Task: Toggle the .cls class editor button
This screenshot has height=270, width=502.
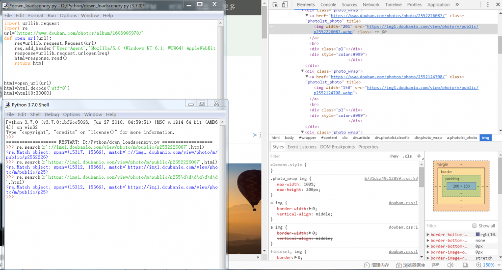Action: (x=407, y=156)
